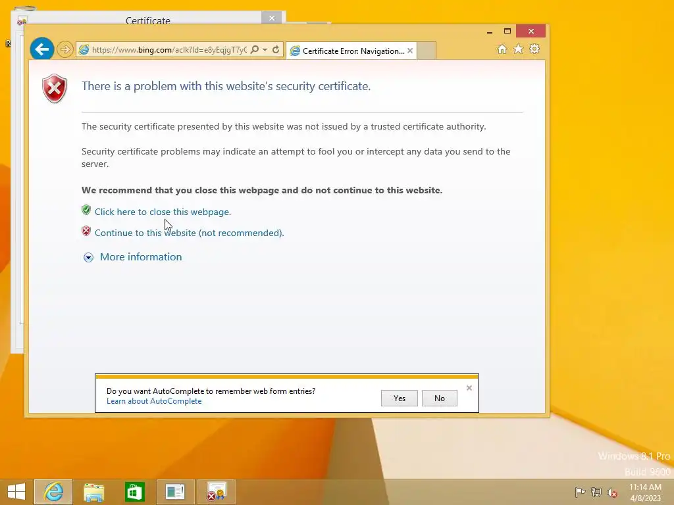Open the Windows Start button
The image size is (674, 505).
click(x=16, y=492)
